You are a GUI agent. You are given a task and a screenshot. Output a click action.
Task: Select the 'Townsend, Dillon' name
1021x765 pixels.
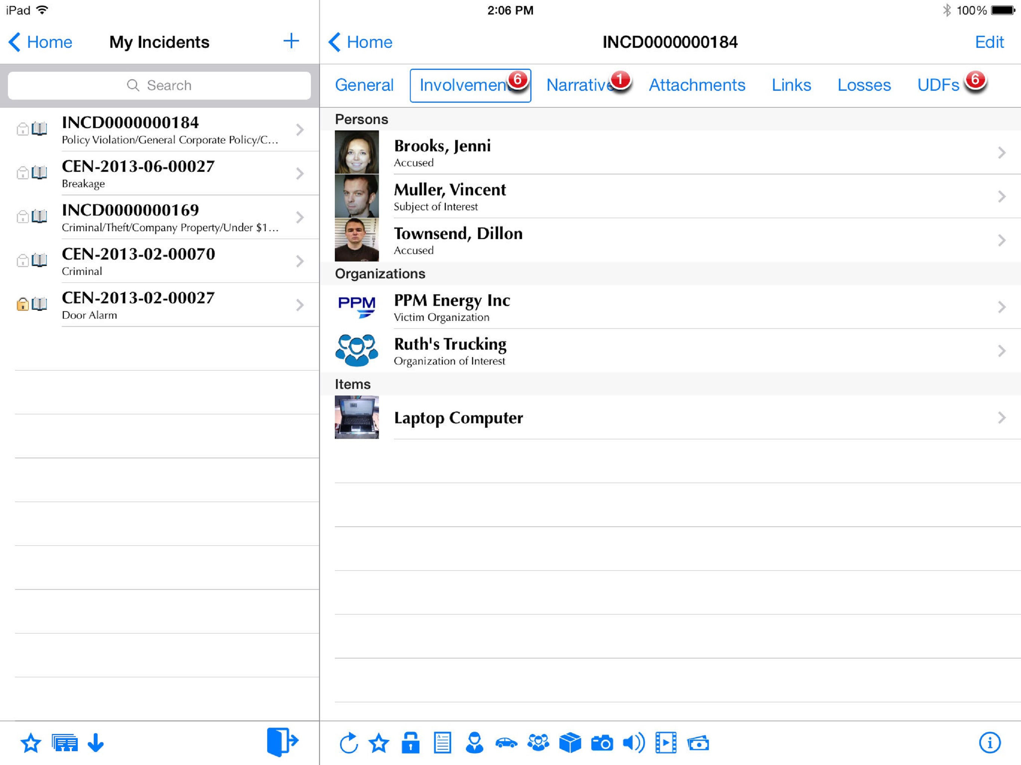coord(458,233)
